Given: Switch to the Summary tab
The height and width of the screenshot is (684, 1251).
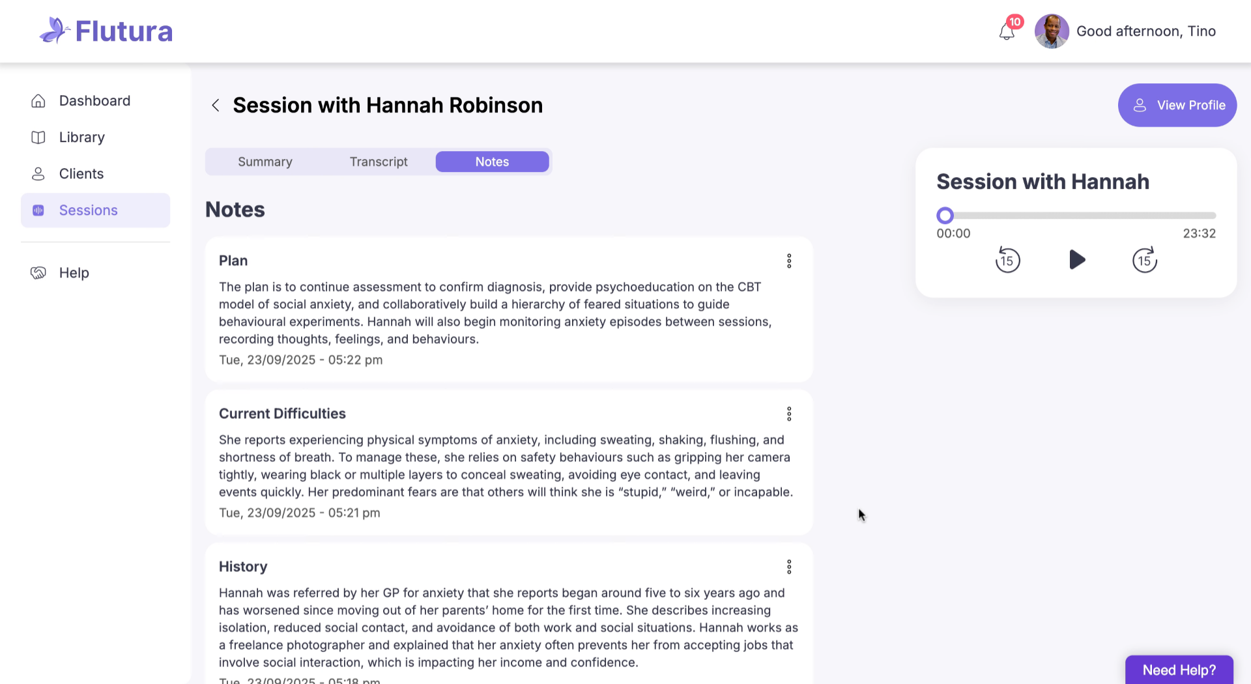Looking at the screenshot, I should pyautogui.click(x=265, y=162).
